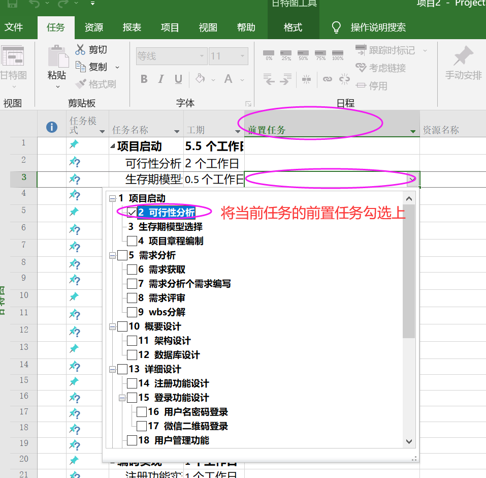Screen dimensions: 486x478
Task: Click the blue info indicator column icon
Action: coord(52,127)
